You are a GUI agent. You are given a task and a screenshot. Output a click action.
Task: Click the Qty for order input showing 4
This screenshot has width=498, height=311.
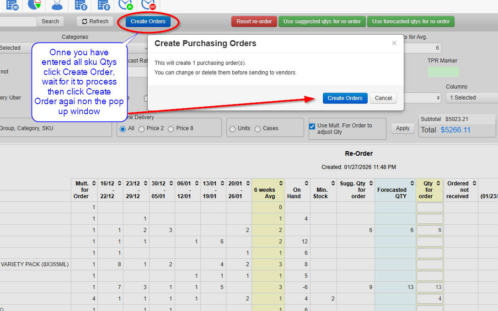tap(430, 299)
